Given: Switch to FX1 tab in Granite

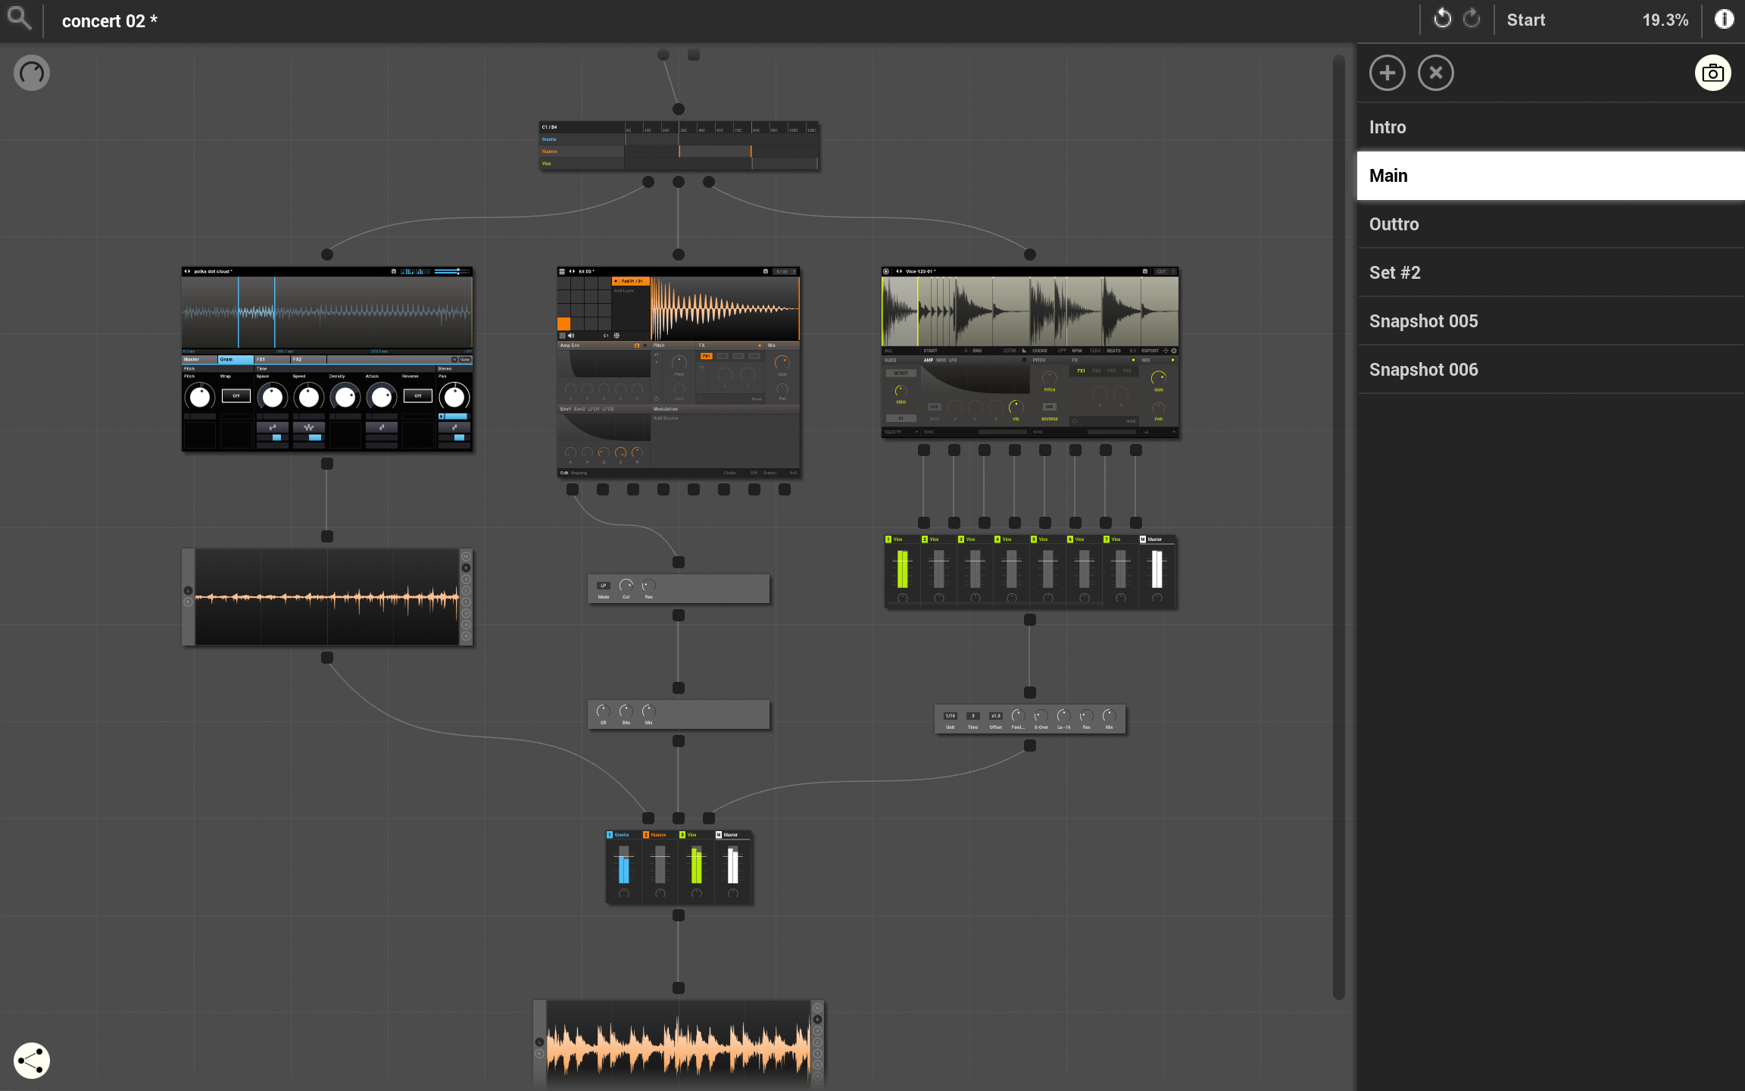Looking at the screenshot, I should (x=271, y=359).
